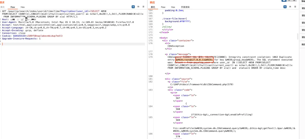The width and height of the screenshot is (305, 139).
Task: Click the Upgrade-Insecure-Requests: 1 header line
Action: tap(21, 39)
